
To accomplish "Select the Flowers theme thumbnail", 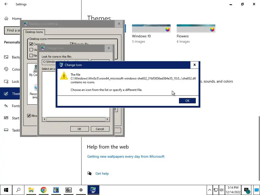I will coord(196,28).
